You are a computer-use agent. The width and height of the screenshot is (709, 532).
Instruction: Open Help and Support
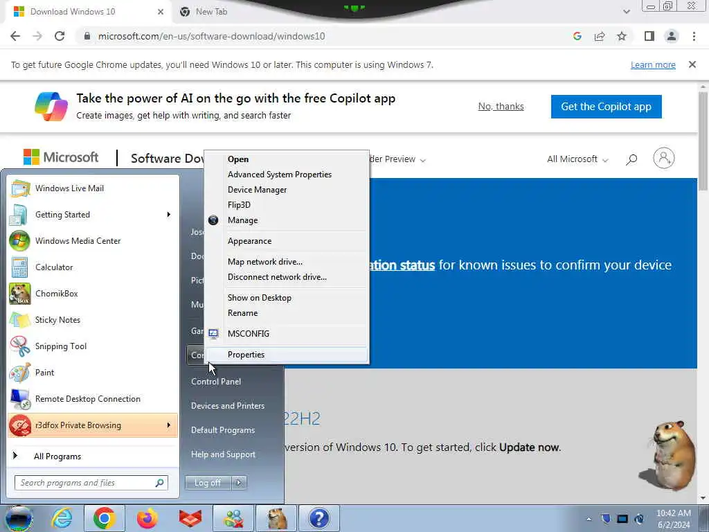pyautogui.click(x=224, y=454)
